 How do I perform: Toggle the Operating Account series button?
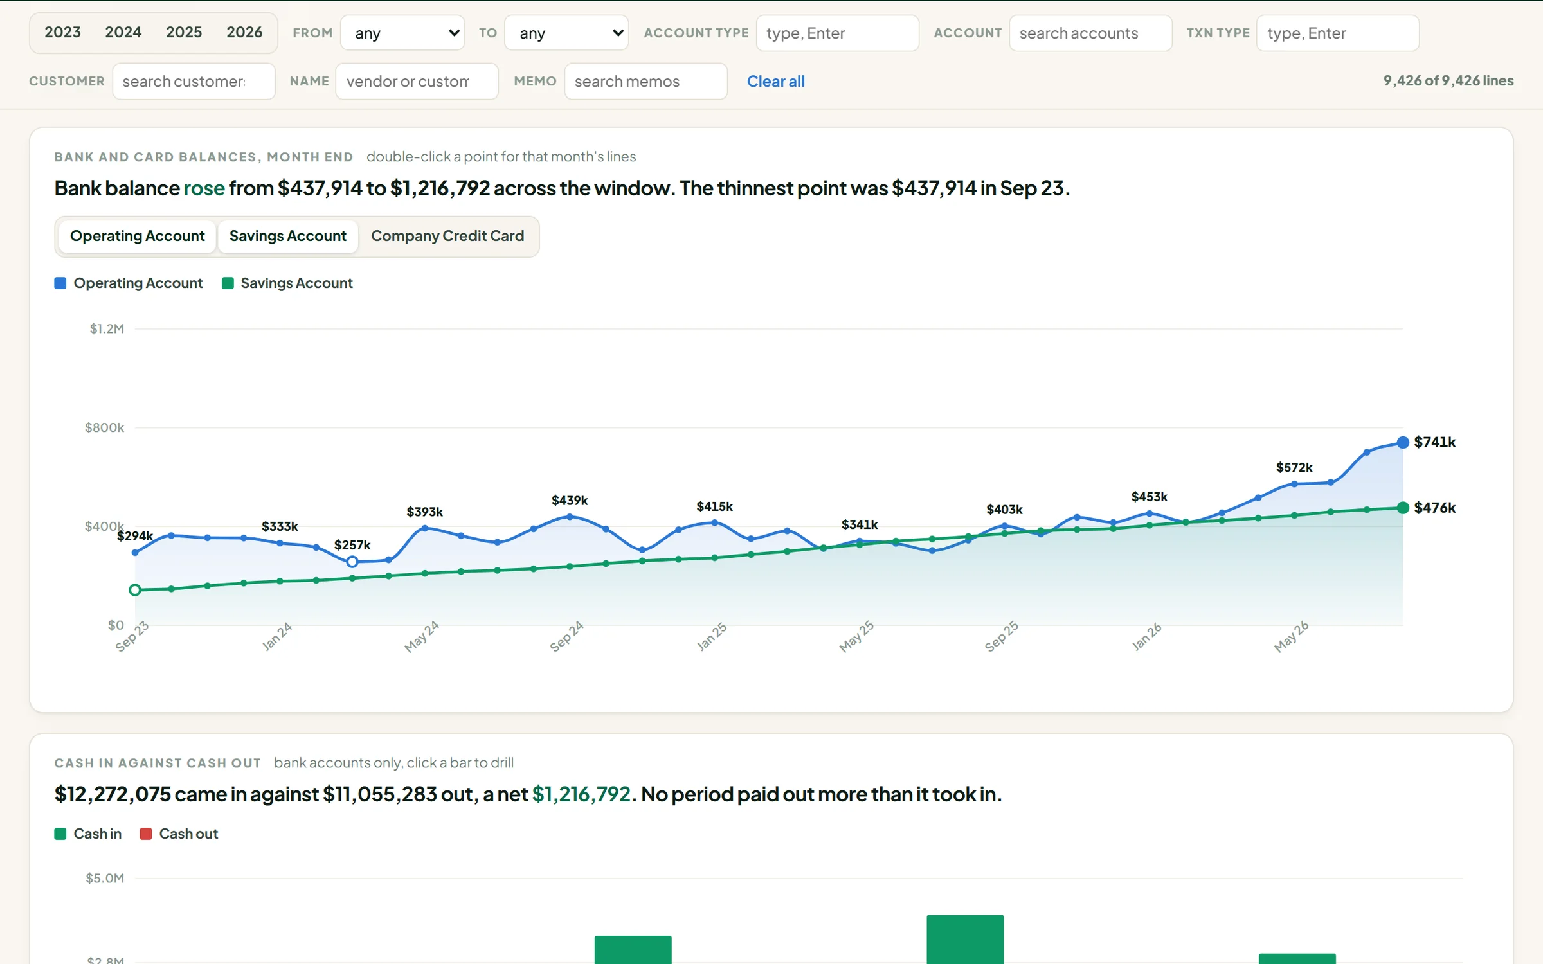pyautogui.click(x=137, y=236)
